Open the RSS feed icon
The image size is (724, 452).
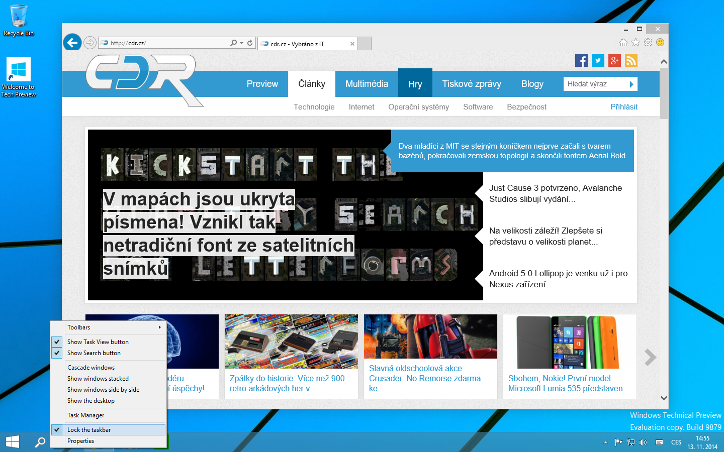click(631, 61)
